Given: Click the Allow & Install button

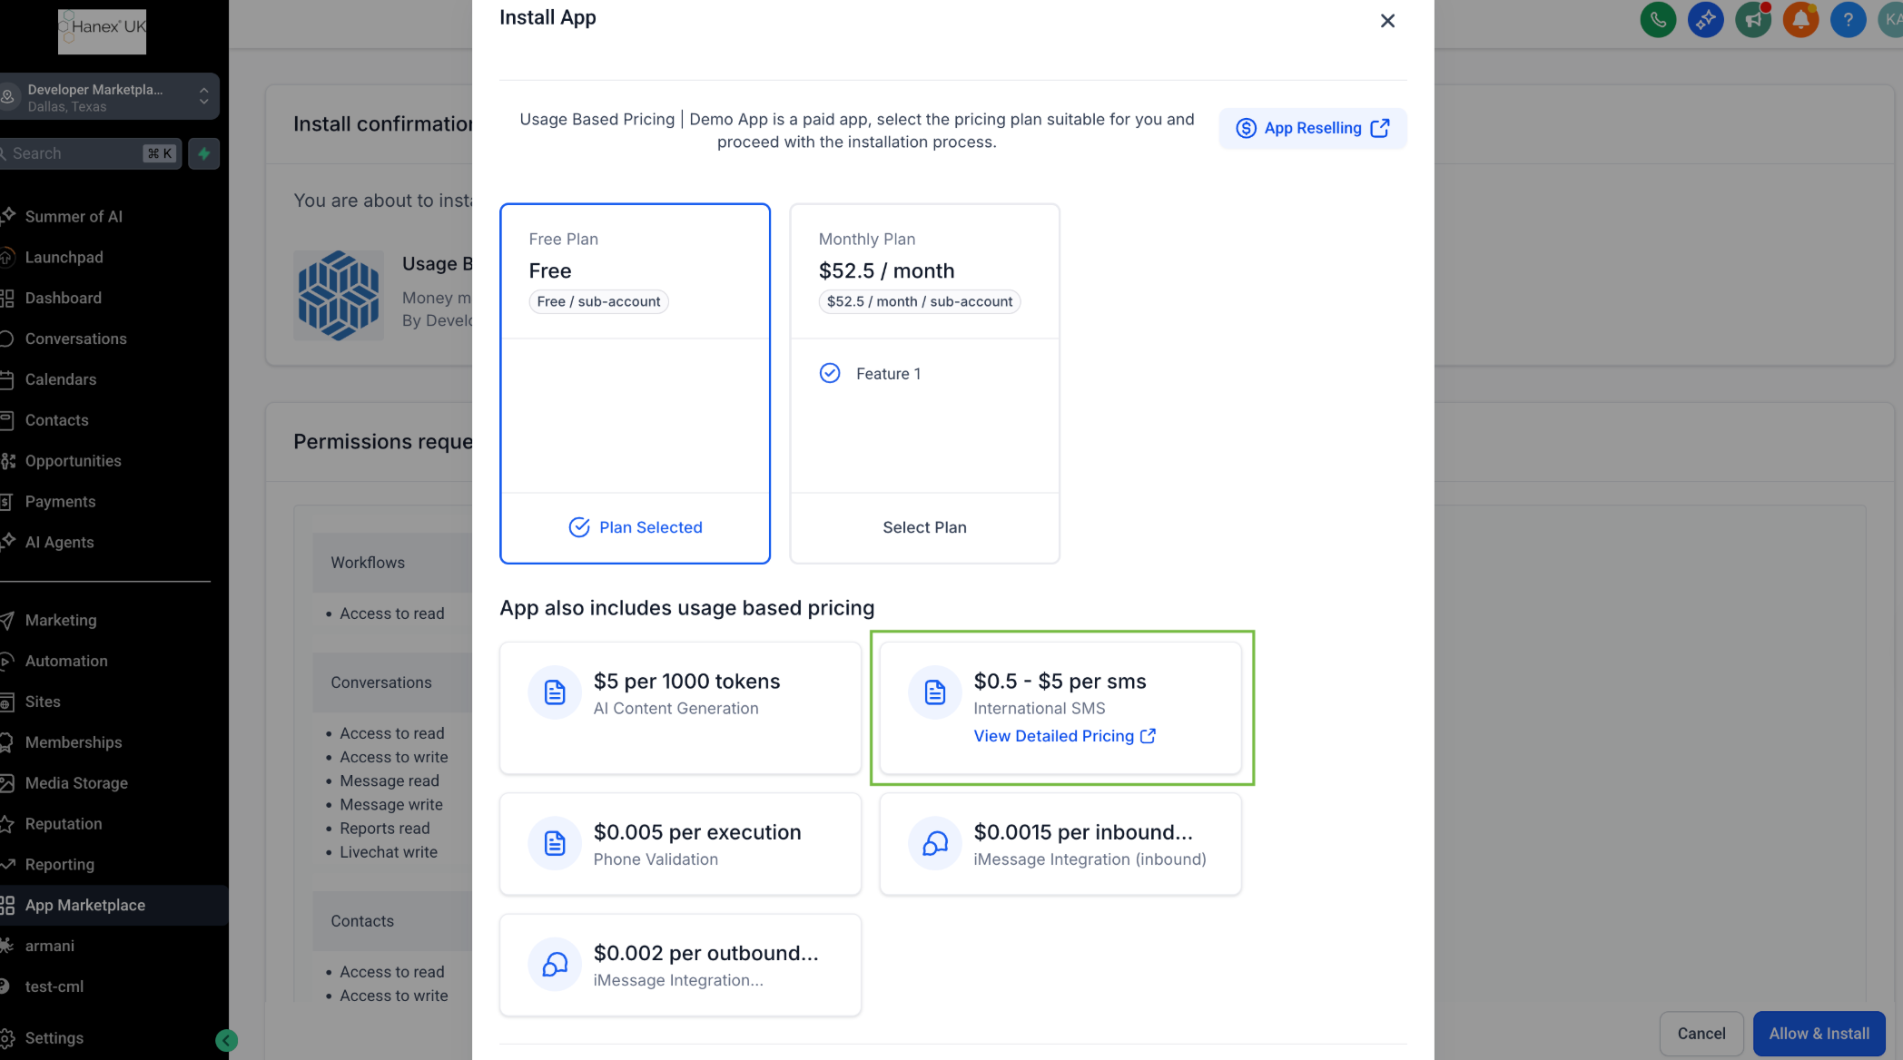Looking at the screenshot, I should click(x=1819, y=1034).
